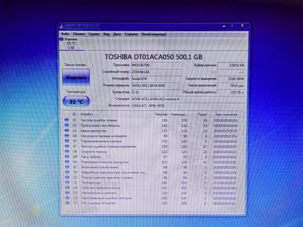The height and width of the screenshot is (227, 303).
Task: Click the Буфер данных value 23652 KB
Action: tap(231, 65)
